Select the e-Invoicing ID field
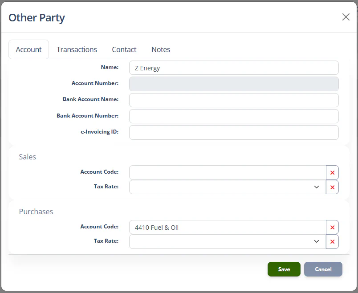Viewport: 358px width, 293px height. point(234,132)
